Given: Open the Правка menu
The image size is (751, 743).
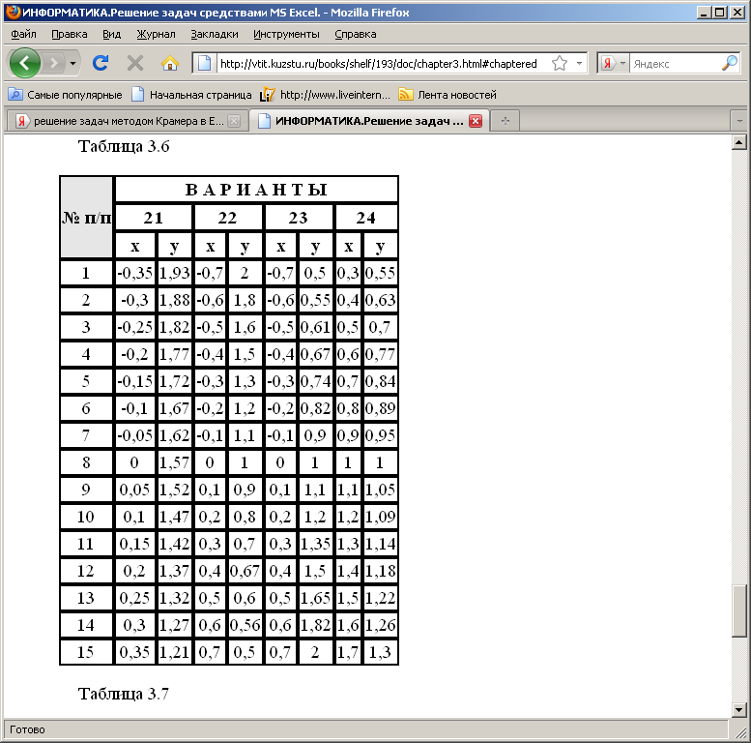Looking at the screenshot, I should pos(70,34).
